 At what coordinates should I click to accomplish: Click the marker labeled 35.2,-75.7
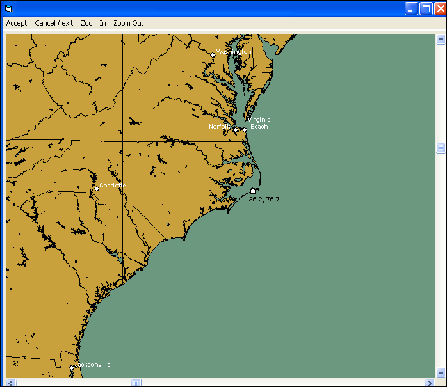[x=253, y=191]
